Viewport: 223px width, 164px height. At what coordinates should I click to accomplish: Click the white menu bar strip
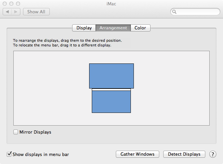point(111,90)
